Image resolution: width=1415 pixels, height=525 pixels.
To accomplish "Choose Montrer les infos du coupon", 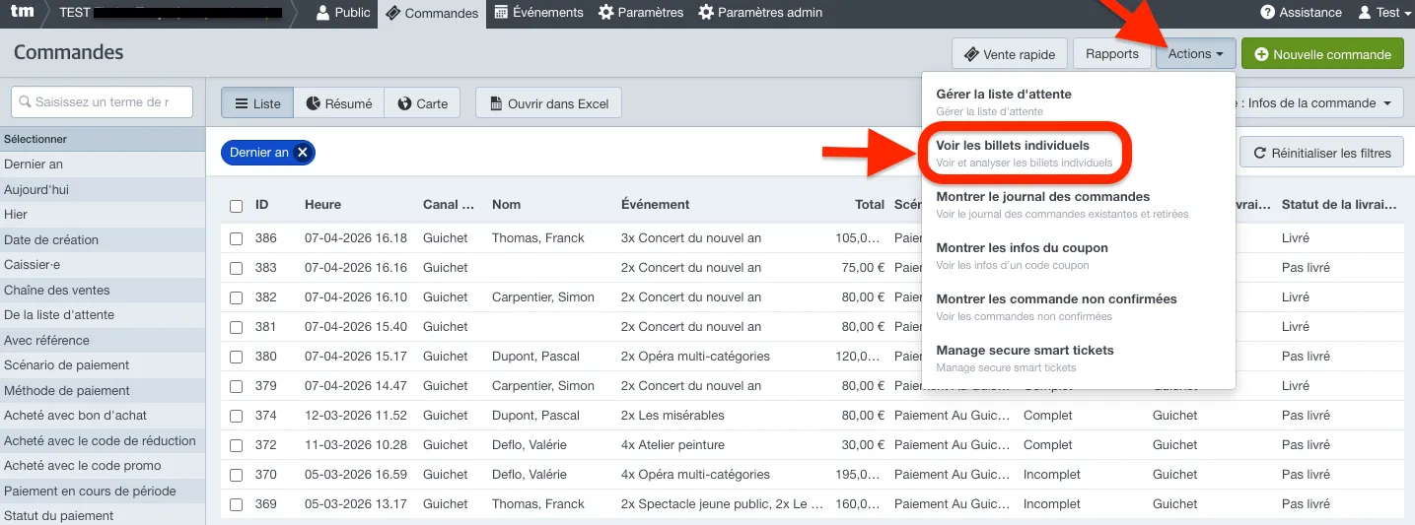I will (1077, 255).
